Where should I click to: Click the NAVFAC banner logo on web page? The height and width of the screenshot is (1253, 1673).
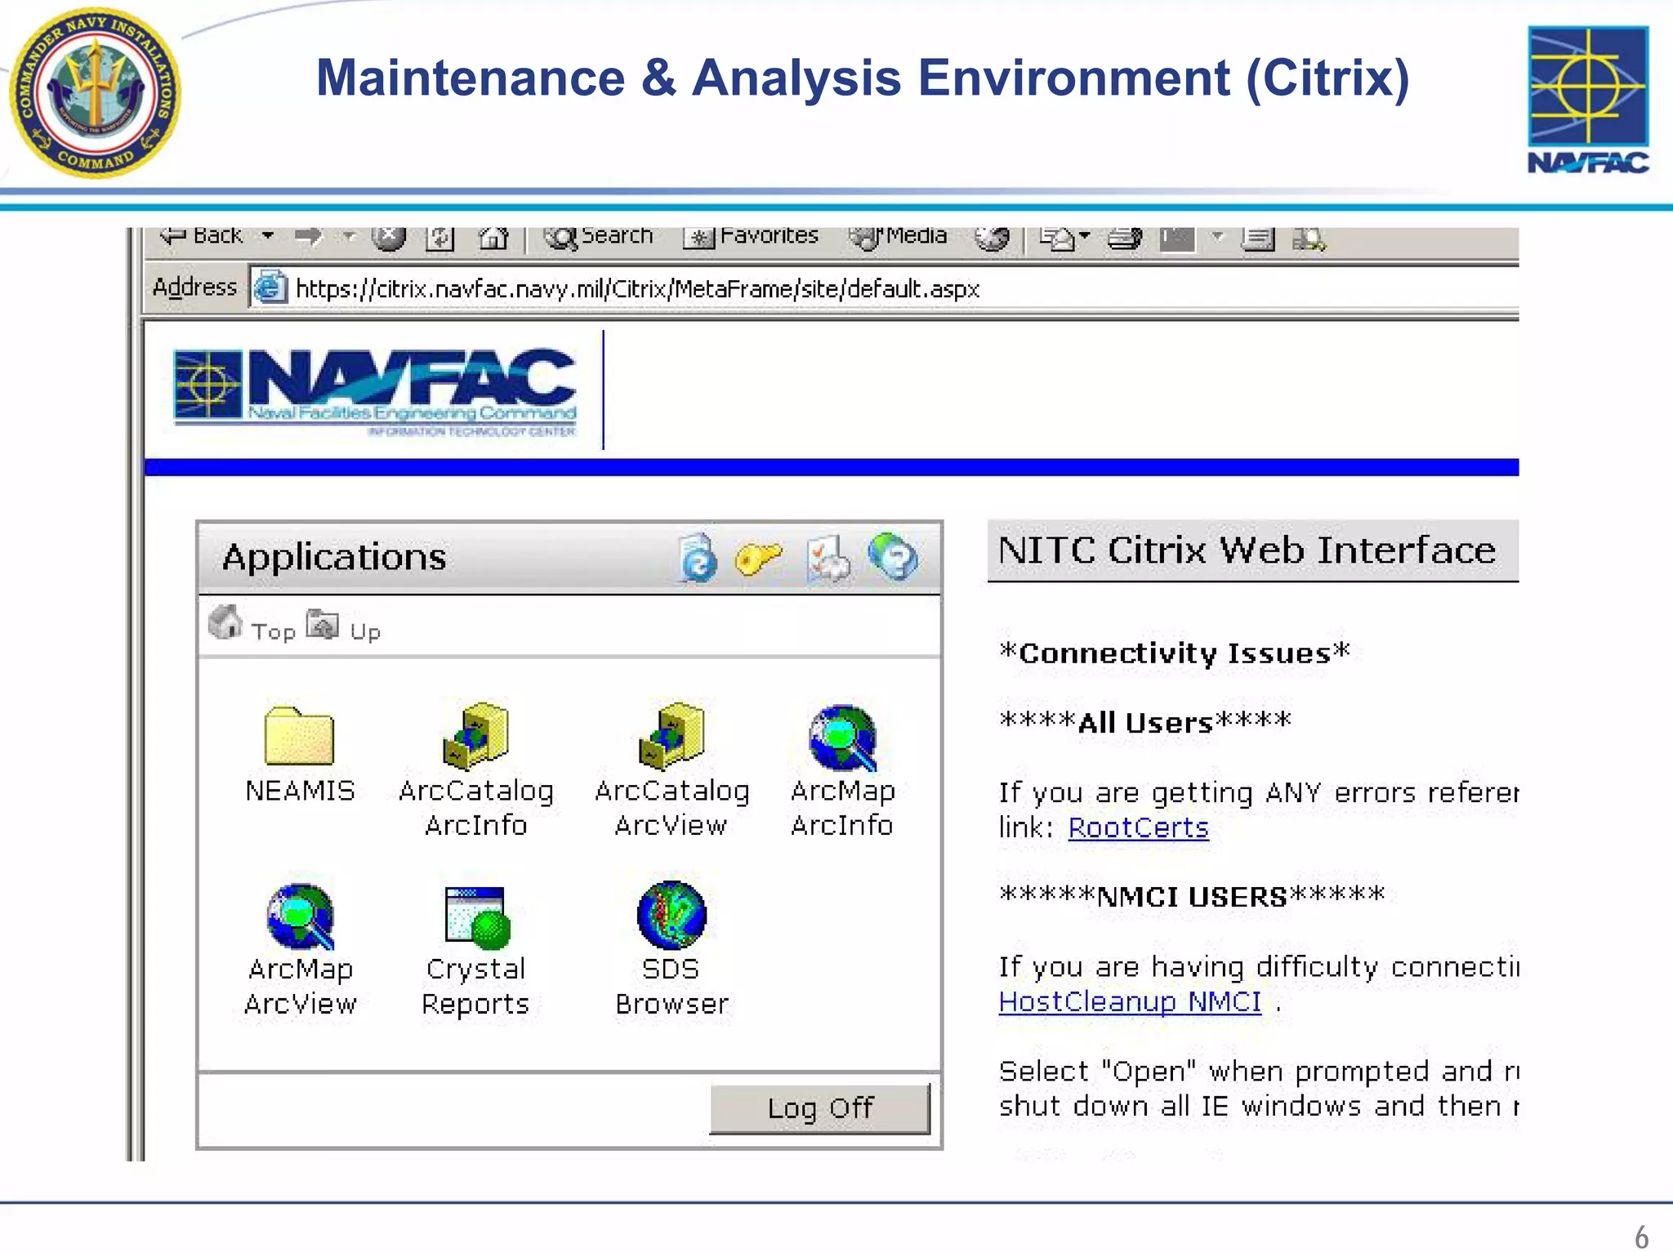tap(375, 392)
